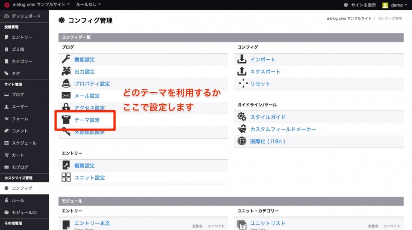
Task: Click the スタイルガイド link
Action: 268,117
